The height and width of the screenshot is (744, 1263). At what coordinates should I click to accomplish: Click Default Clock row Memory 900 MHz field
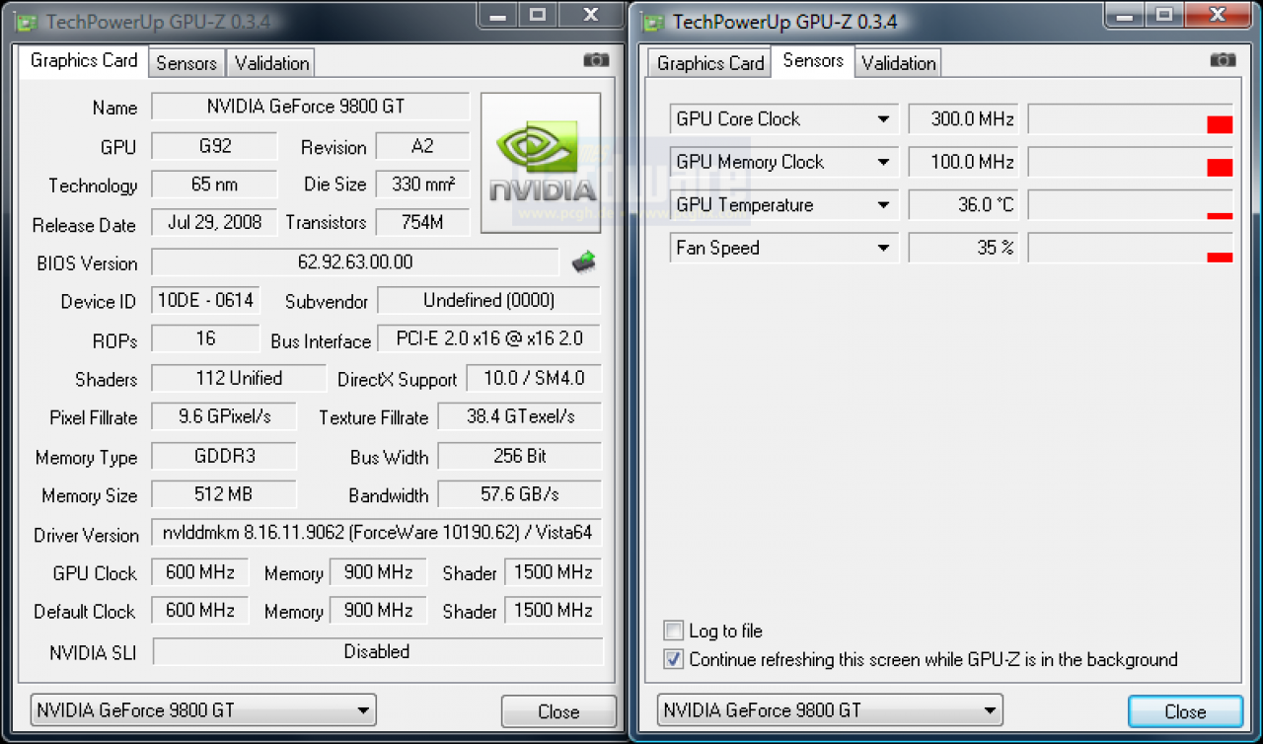[x=378, y=610]
